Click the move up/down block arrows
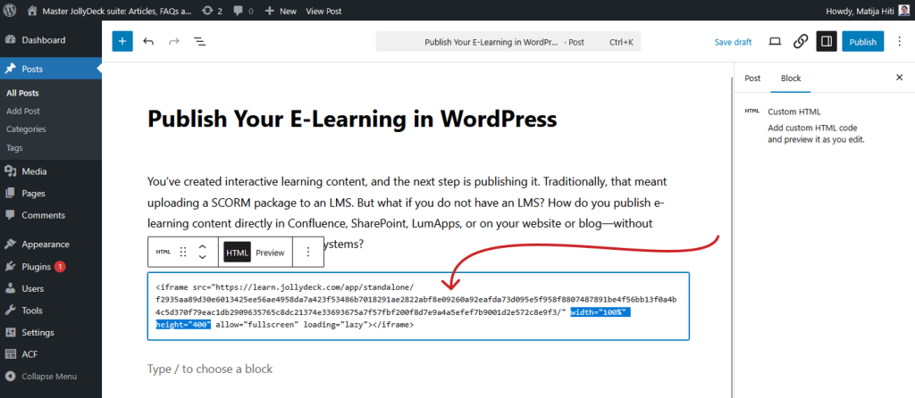This screenshot has height=398, width=915. pos(203,253)
